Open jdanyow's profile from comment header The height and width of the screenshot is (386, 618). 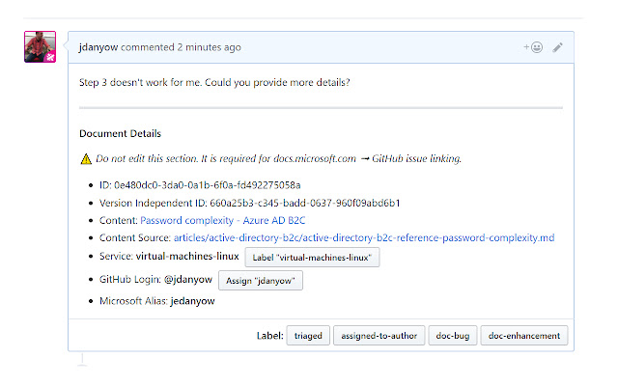click(98, 47)
